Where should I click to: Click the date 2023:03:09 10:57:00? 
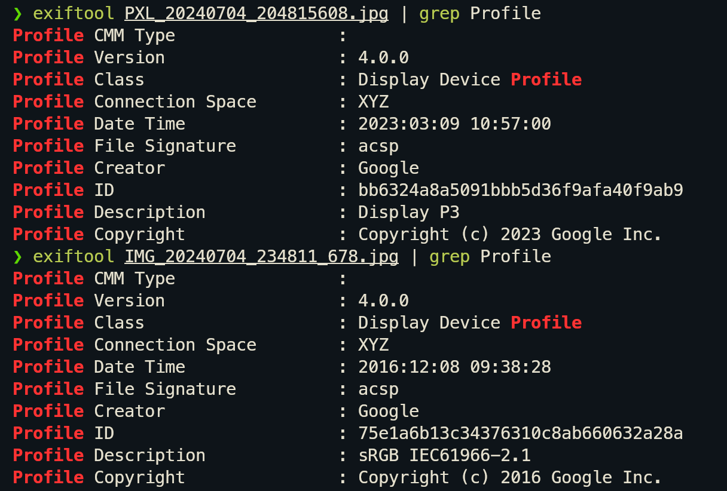pos(454,124)
